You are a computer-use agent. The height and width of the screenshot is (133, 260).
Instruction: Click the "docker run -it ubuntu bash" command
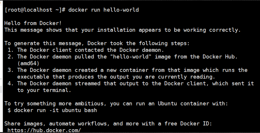point(56,110)
